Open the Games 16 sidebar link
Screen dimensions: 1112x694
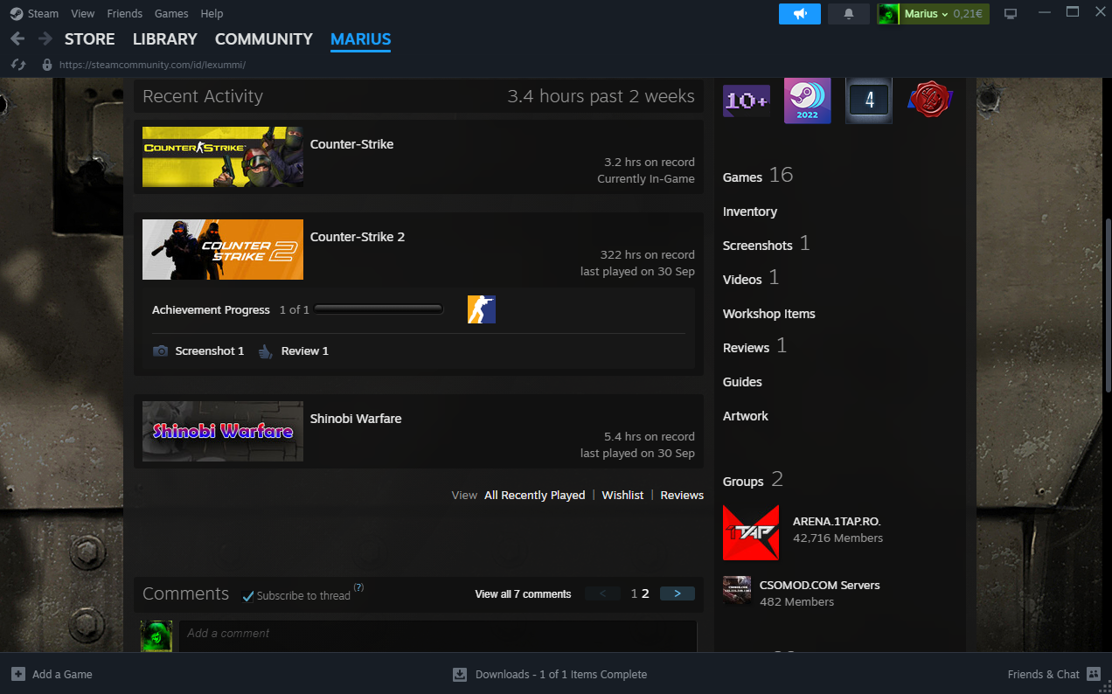pyautogui.click(x=758, y=176)
